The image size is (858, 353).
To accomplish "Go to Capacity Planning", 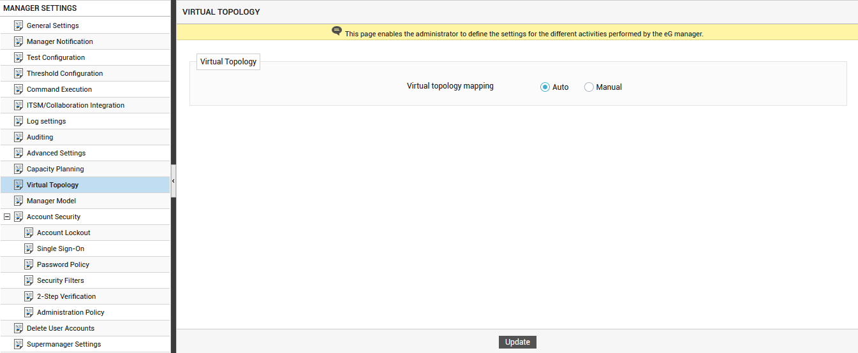I will point(55,169).
